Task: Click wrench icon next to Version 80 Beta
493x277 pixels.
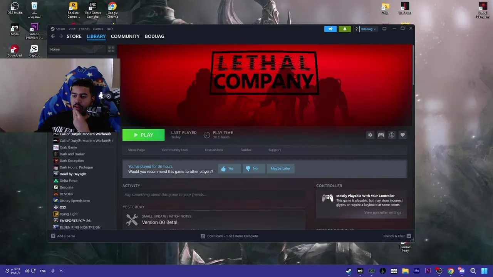Action: pyautogui.click(x=132, y=220)
